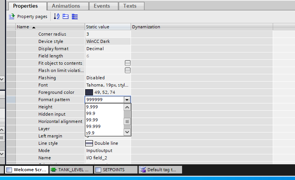
Task: Click the Property pages icon
Action: click(x=12, y=16)
